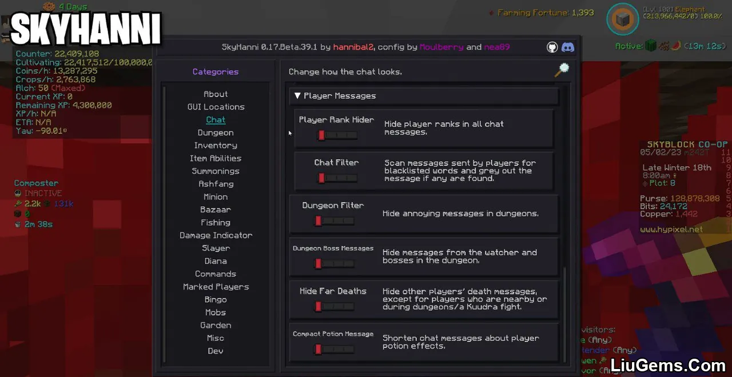Viewport: 732px width, 377px height.
Task: Open the Bazaar category
Action: [216, 210]
